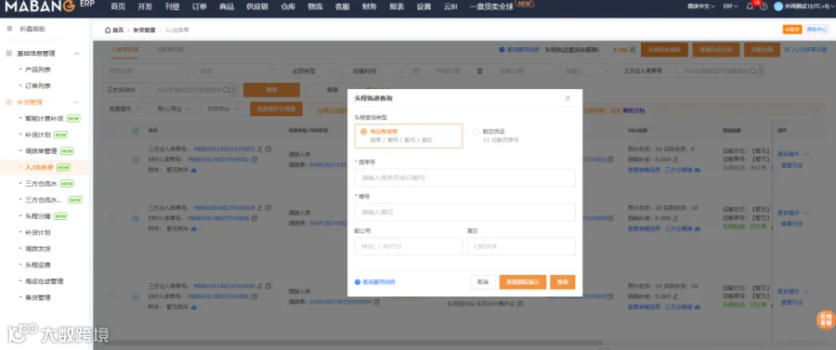Click the demo button beside 取消
Viewport: 836px width, 350px height.
(x=522, y=282)
